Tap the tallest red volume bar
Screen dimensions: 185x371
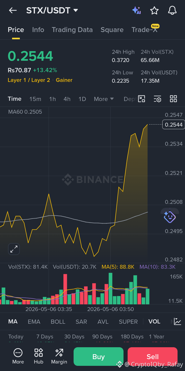click(x=65, y=289)
